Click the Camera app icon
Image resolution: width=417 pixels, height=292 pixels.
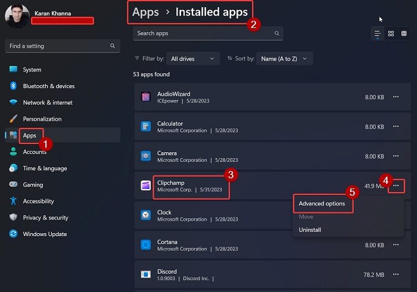tap(145, 156)
